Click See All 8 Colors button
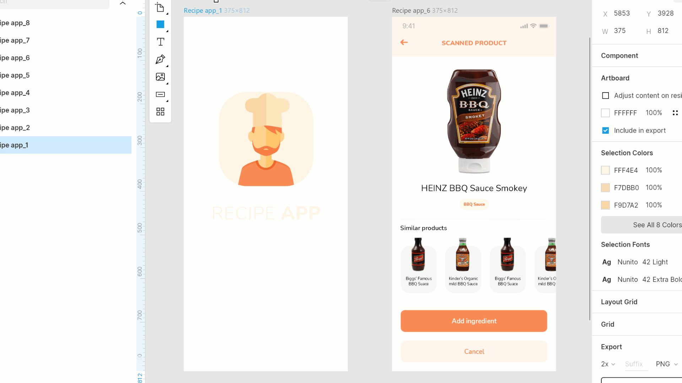 point(642,225)
